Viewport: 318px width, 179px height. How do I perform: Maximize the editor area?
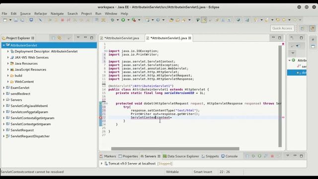pyautogui.click(x=280, y=38)
